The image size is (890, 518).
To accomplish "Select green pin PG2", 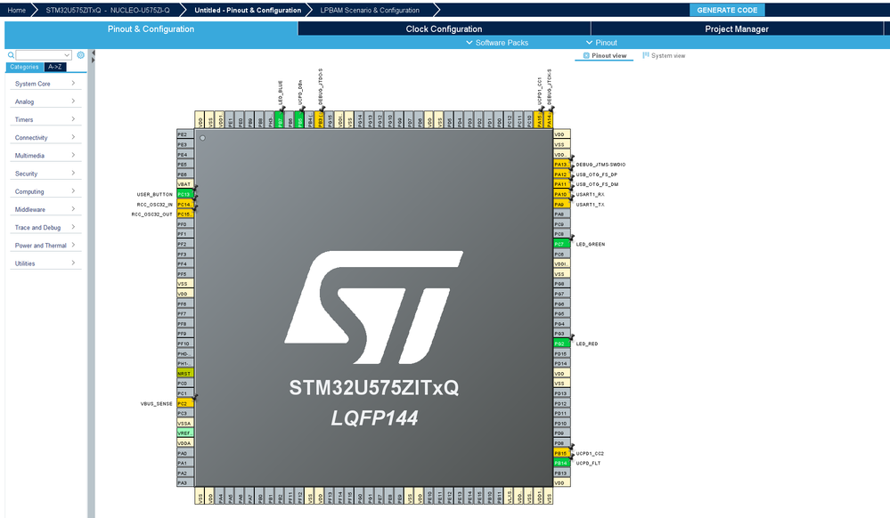I will pos(562,344).
